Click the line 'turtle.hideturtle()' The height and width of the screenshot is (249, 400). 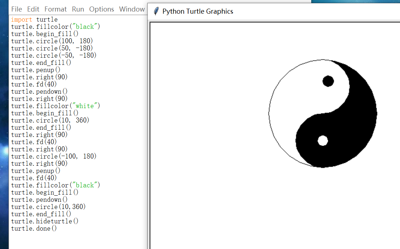pos(45,221)
